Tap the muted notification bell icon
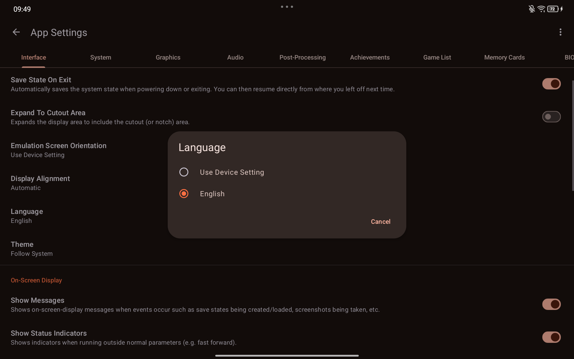This screenshot has height=359, width=574. [532, 9]
